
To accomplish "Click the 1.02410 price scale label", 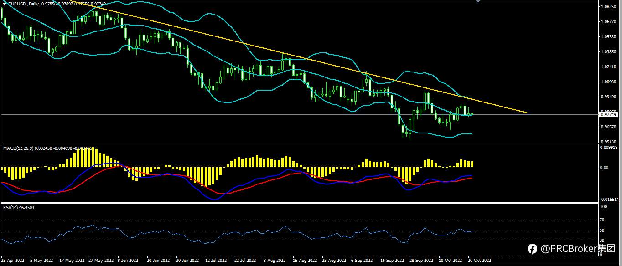I will pyautogui.click(x=610, y=67).
